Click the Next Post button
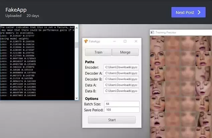Image resolution: width=212 pixels, height=138 pixels. click(x=188, y=12)
